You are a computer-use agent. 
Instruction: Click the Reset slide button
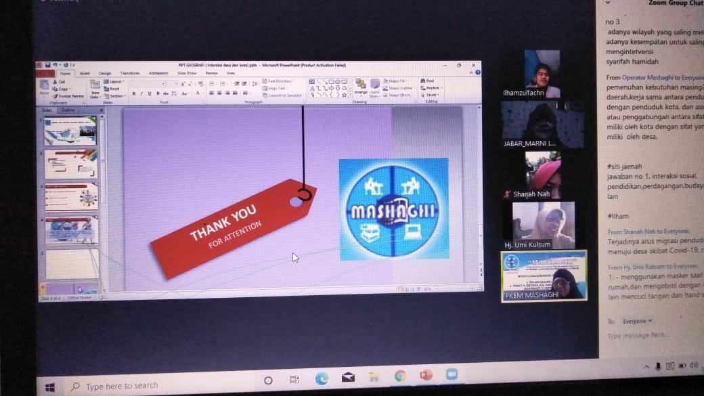pyautogui.click(x=113, y=89)
